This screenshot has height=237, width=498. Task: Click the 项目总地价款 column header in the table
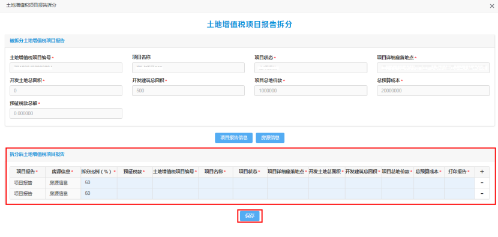coord(398,172)
